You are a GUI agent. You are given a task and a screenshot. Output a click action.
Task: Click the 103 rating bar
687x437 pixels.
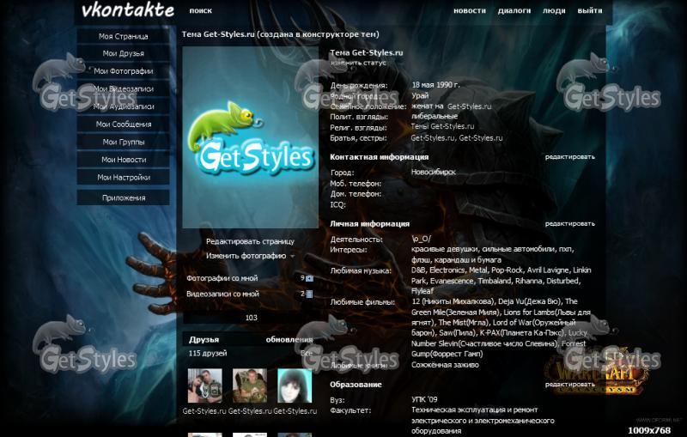pyautogui.click(x=251, y=318)
